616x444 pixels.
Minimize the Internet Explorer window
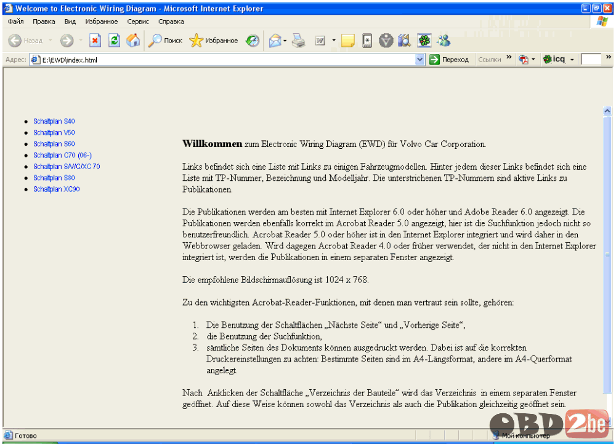click(x=586, y=8)
